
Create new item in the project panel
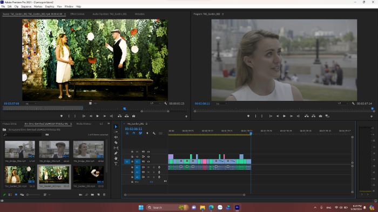[98, 195]
